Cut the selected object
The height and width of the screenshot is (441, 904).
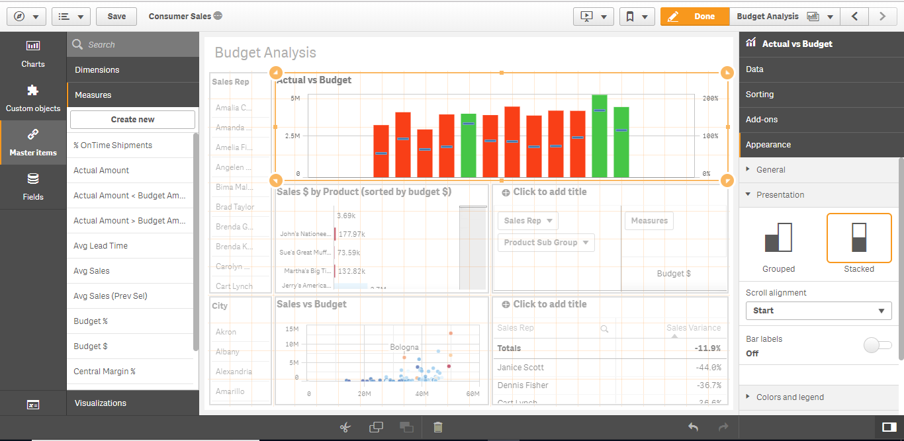coord(344,427)
